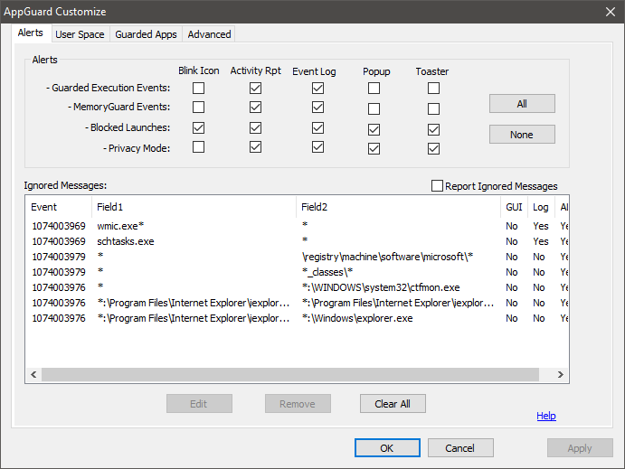Image resolution: width=625 pixels, height=469 pixels.
Task: Click the All alerts button
Action: click(x=522, y=104)
